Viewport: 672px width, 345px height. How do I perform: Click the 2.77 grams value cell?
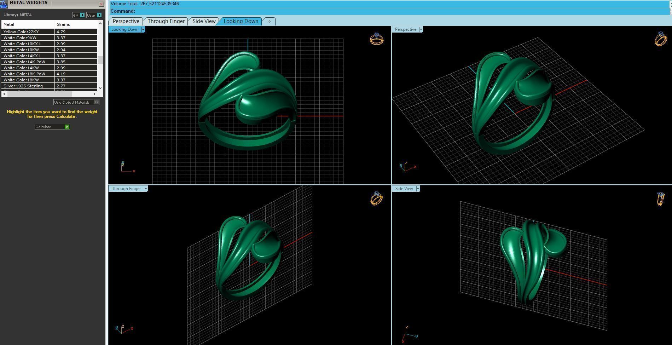(x=76, y=86)
